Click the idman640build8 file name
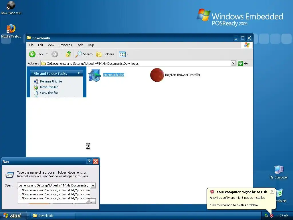 tap(113, 75)
